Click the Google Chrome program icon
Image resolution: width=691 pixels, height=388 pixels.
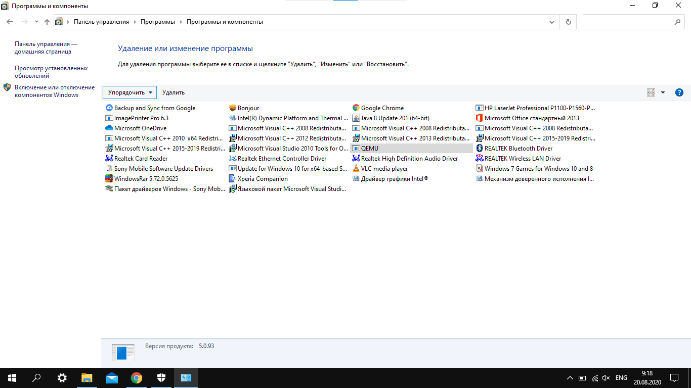pyautogui.click(x=356, y=108)
